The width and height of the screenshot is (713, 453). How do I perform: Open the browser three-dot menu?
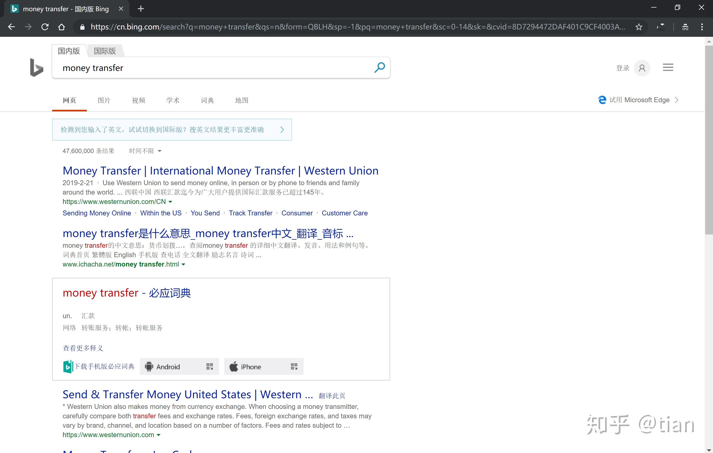[x=702, y=27]
